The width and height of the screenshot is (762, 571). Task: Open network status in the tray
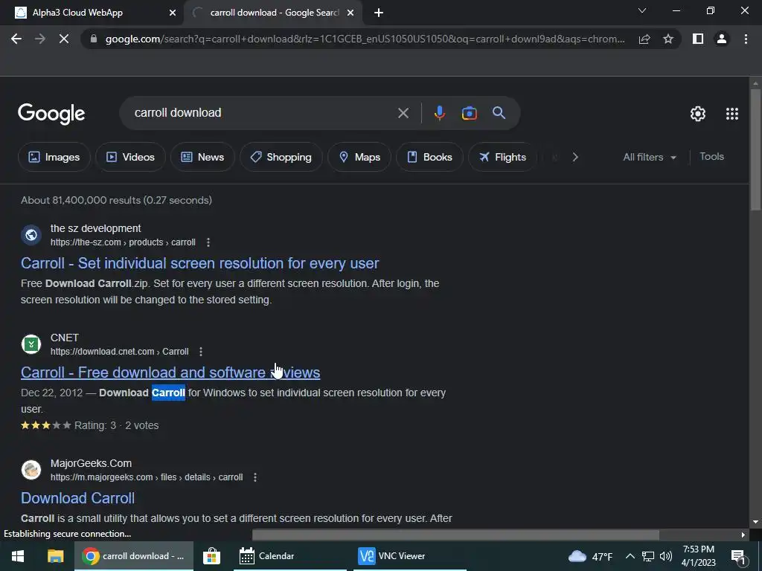click(x=648, y=556)
